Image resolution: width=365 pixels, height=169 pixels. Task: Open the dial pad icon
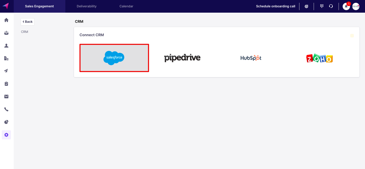[x=322, y=6]
